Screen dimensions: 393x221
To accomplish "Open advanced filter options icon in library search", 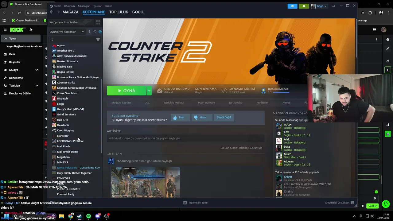I will [98, 39].
